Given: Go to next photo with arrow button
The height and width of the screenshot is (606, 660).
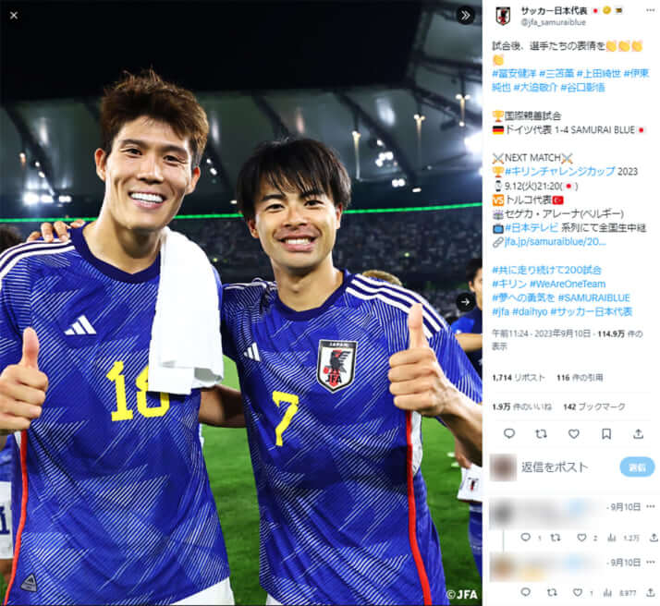Looking at the screenshot, I should pos(465,301).
